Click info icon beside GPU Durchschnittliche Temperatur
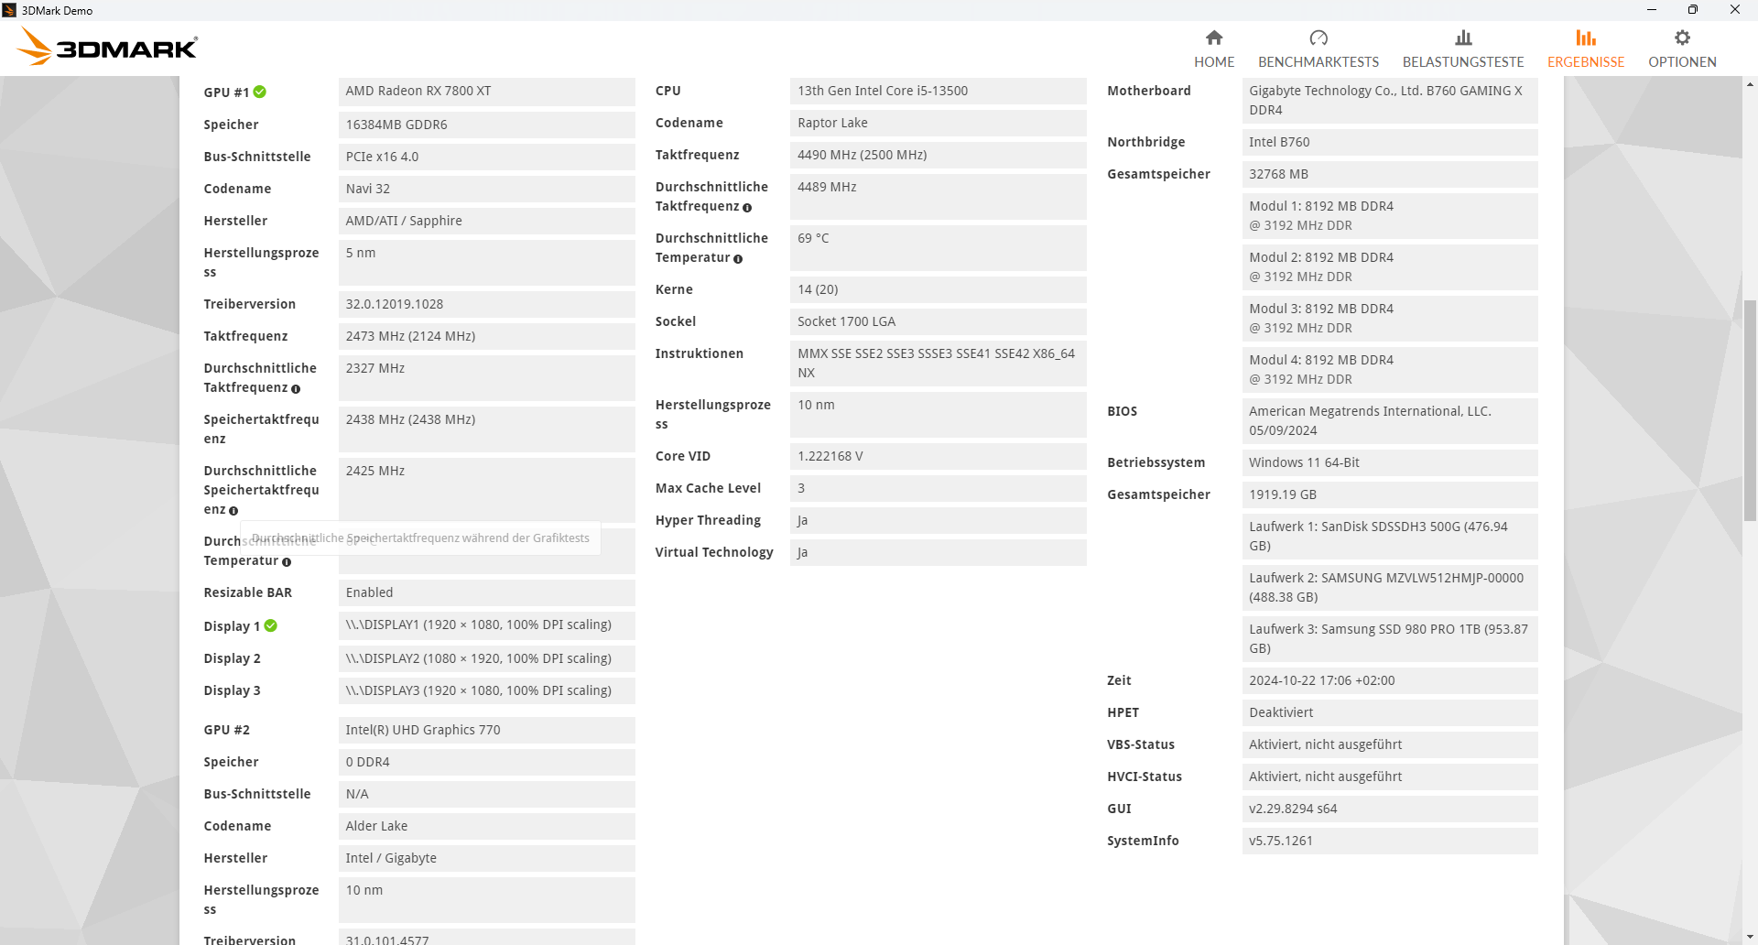 click(287, 562)
